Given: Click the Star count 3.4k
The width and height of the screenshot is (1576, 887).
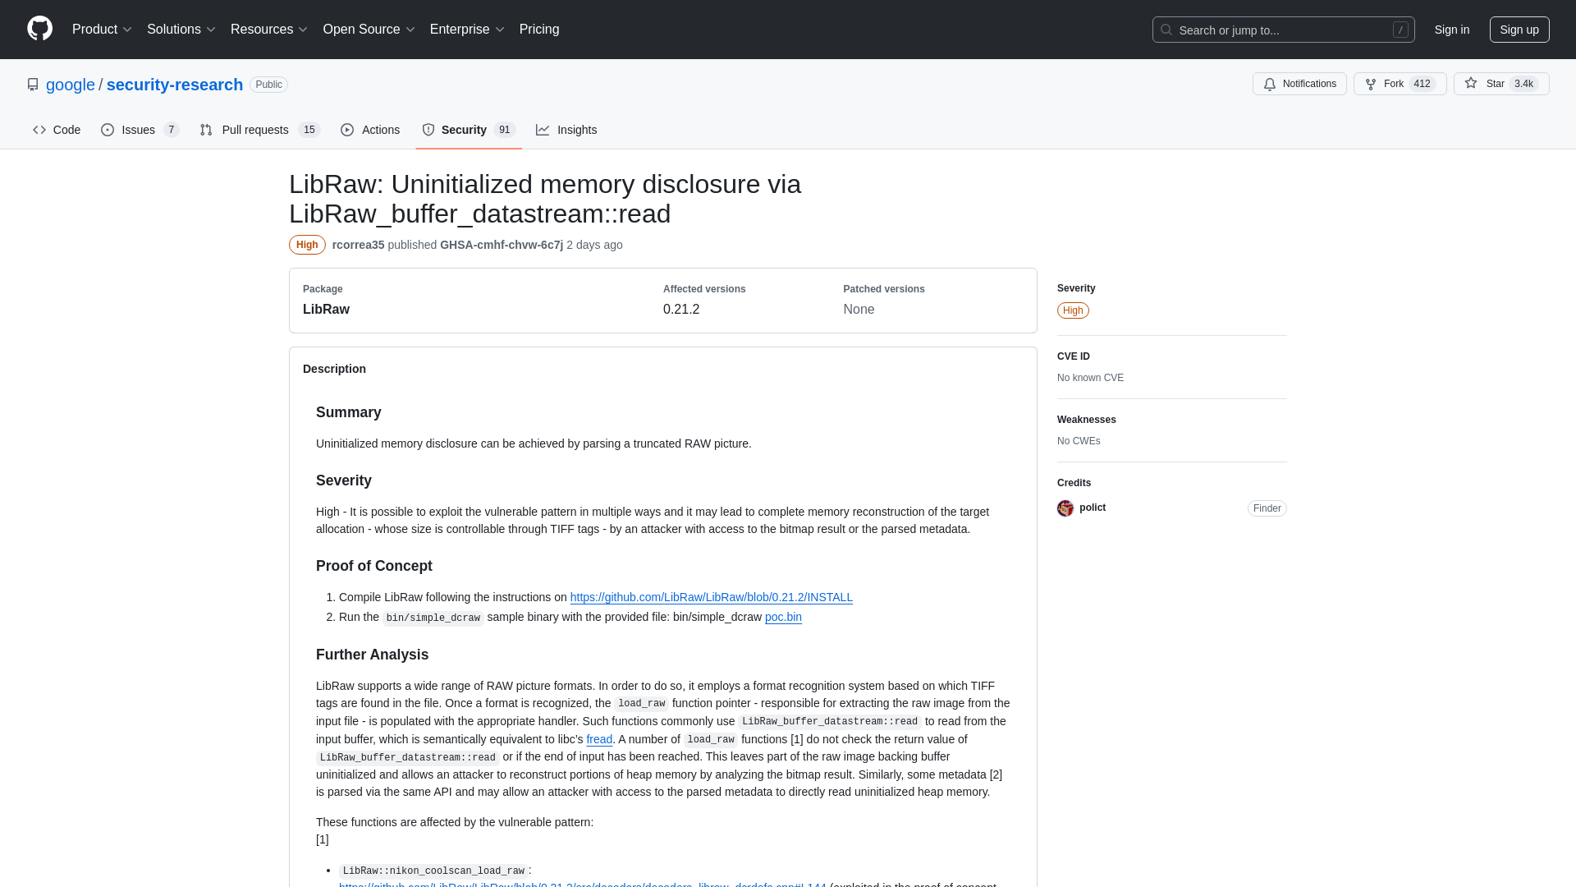Looking at the screenshot, I should tap(1523, 84).
